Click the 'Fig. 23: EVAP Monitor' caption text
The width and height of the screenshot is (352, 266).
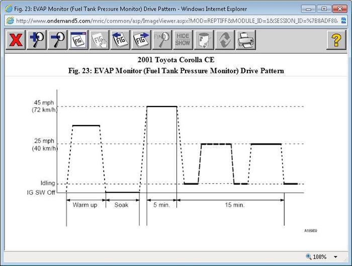[x=176, y=71]
